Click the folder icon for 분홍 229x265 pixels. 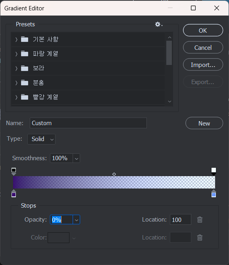[25, 82]
